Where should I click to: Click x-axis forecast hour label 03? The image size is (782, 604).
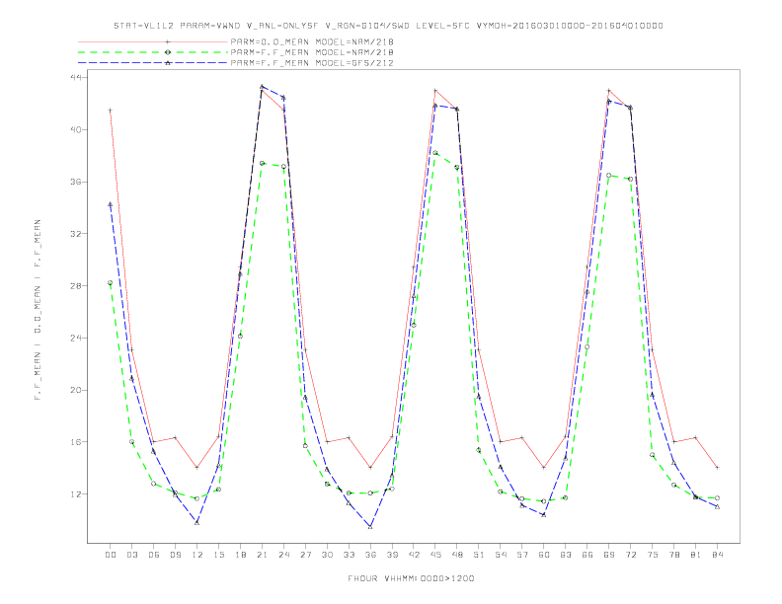click(131, 555)
